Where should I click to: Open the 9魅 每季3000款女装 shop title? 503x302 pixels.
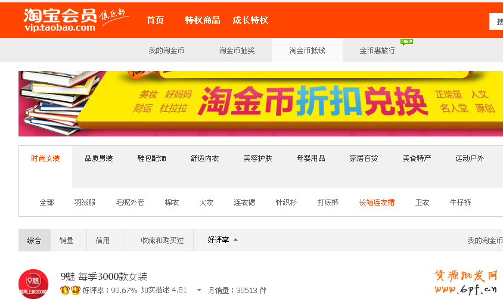click(x=104, y=276)
